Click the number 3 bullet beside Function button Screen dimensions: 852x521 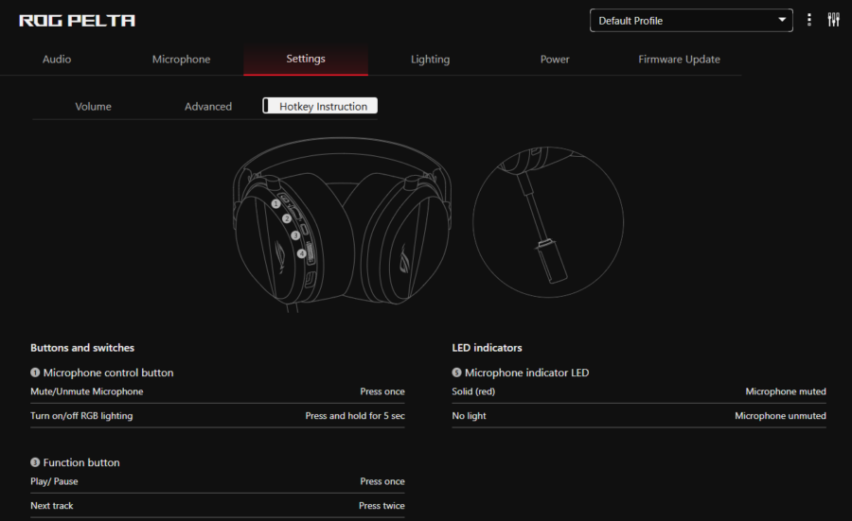point(35,462)
